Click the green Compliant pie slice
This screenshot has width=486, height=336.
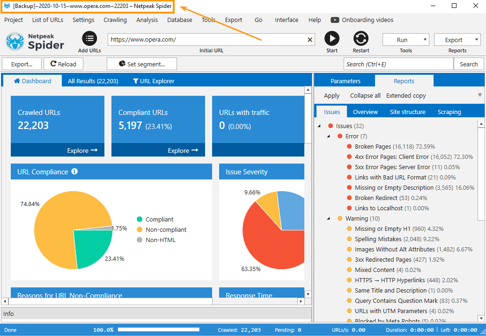[93, 248]
